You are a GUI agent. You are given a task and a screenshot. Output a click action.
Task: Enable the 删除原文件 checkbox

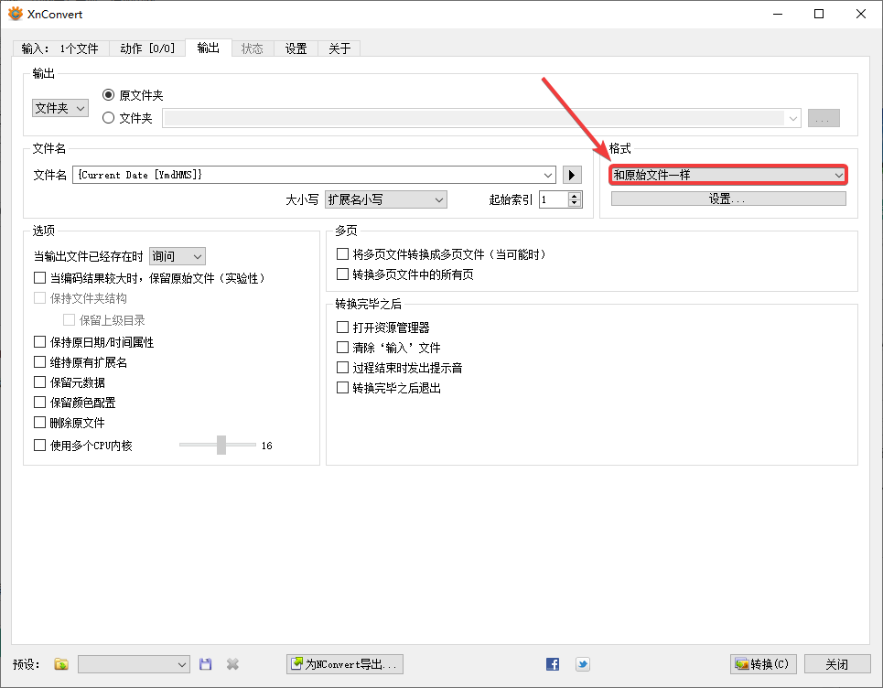40,422
